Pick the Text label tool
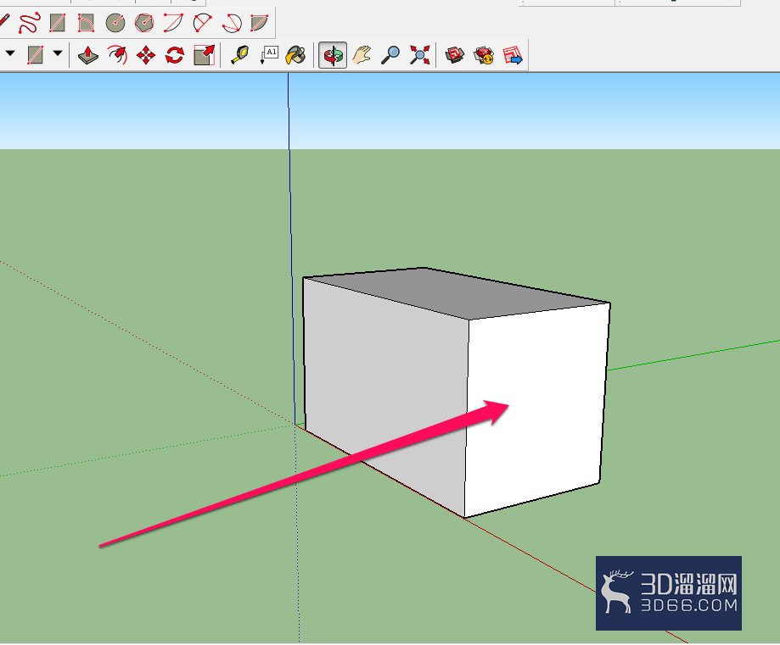Screen dimensions: 780x645 (268, 55)
